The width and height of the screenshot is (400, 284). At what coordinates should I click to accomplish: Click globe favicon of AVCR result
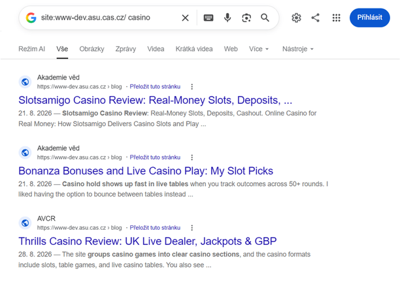25,223
